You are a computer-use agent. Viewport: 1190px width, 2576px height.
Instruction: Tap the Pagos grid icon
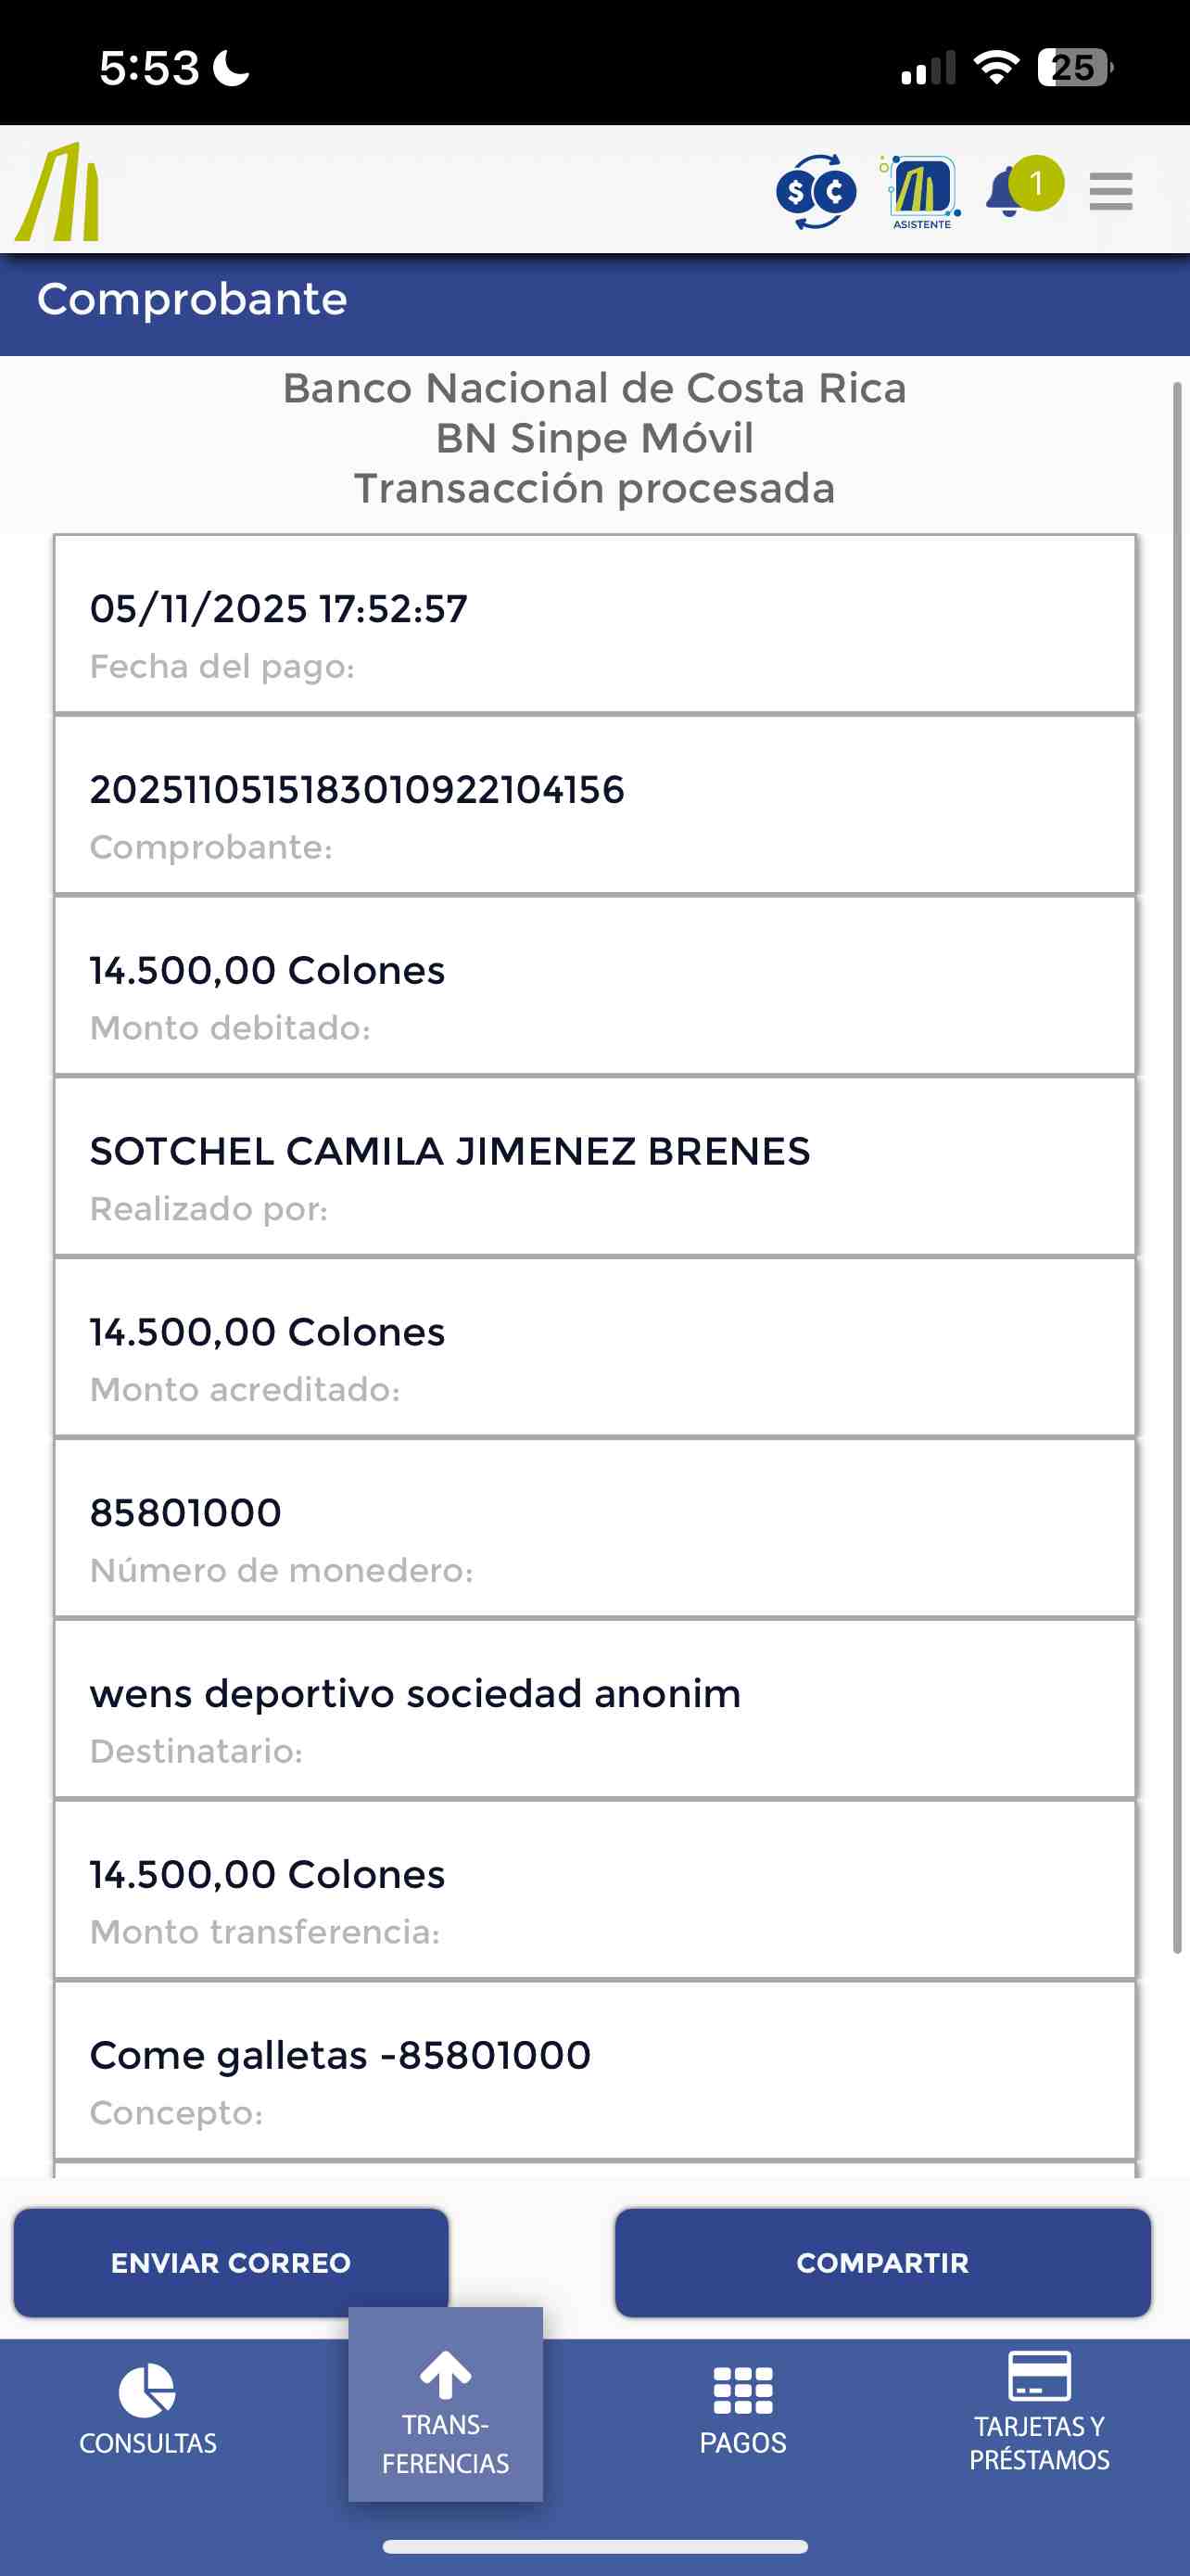[742, 2391]
